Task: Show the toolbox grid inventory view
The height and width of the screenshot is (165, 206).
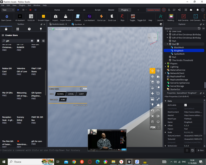Action: (18, 29)
